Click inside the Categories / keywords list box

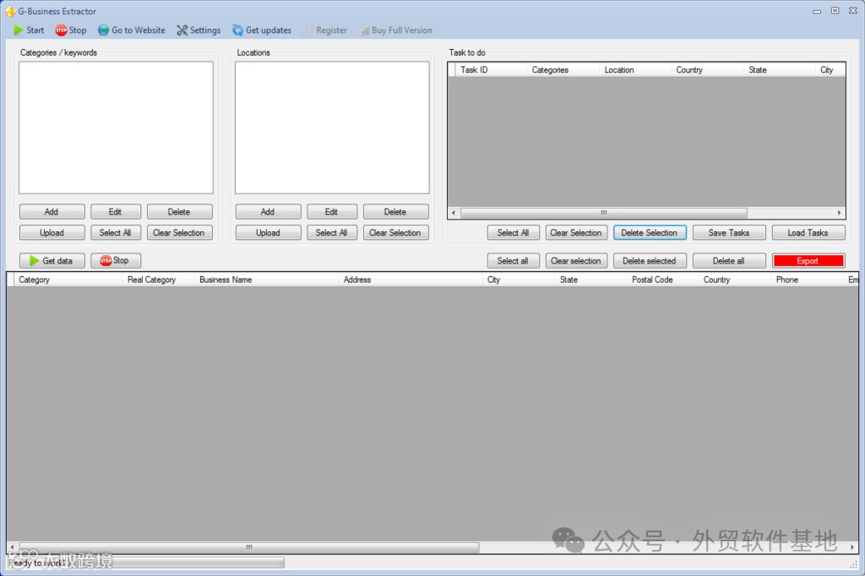(x=116, y=128)
